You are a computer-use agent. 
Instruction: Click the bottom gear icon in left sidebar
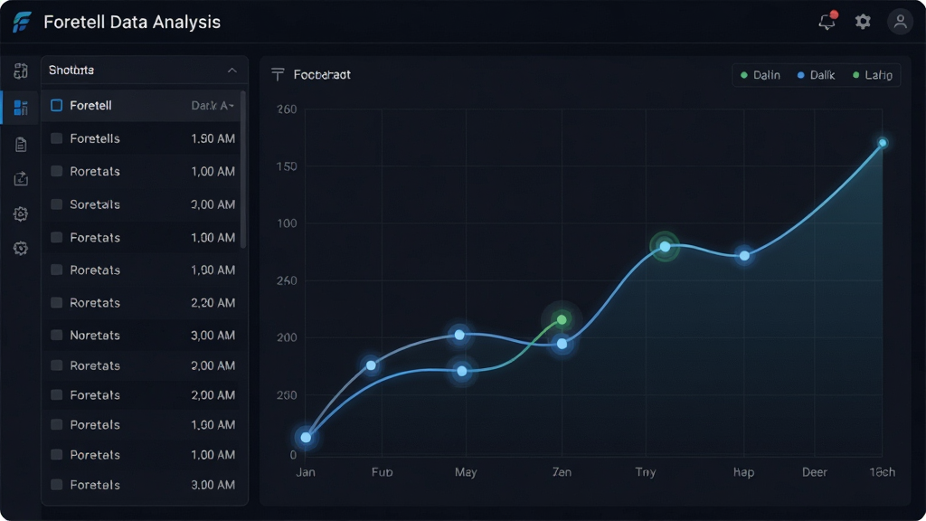pos(21,248)
